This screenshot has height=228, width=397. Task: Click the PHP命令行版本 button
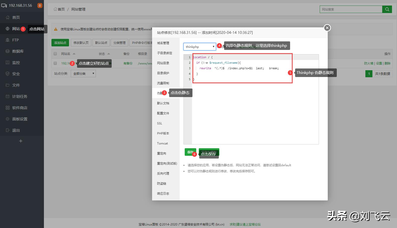click(x=141, y=43)
